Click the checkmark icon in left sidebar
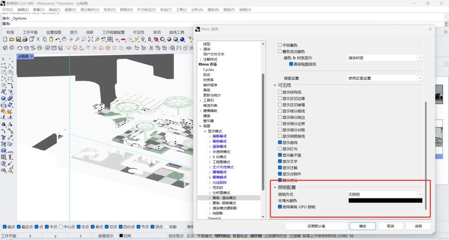 (10, 163)
